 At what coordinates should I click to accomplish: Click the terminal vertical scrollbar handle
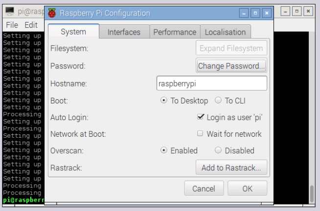tap(312, 193)
